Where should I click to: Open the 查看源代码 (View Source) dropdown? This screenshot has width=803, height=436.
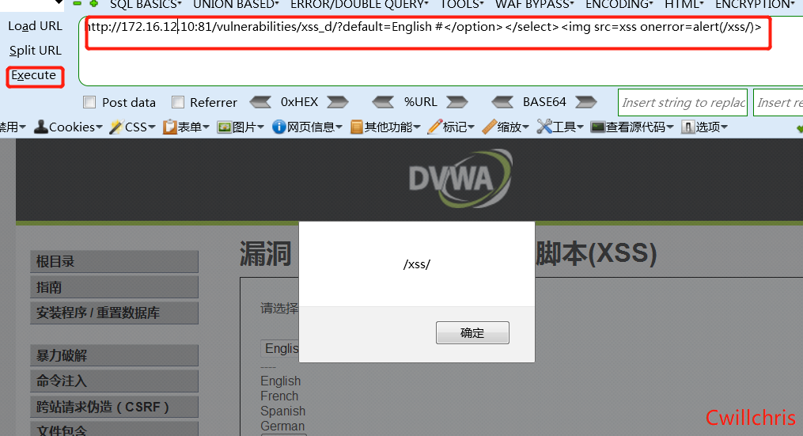pyautogui.click(x=632, y=127)
